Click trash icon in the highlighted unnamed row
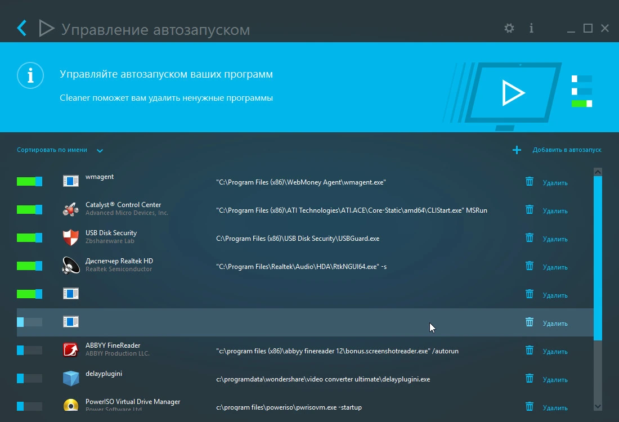Screen dimensions: 619x422 (x=530, y=322)
